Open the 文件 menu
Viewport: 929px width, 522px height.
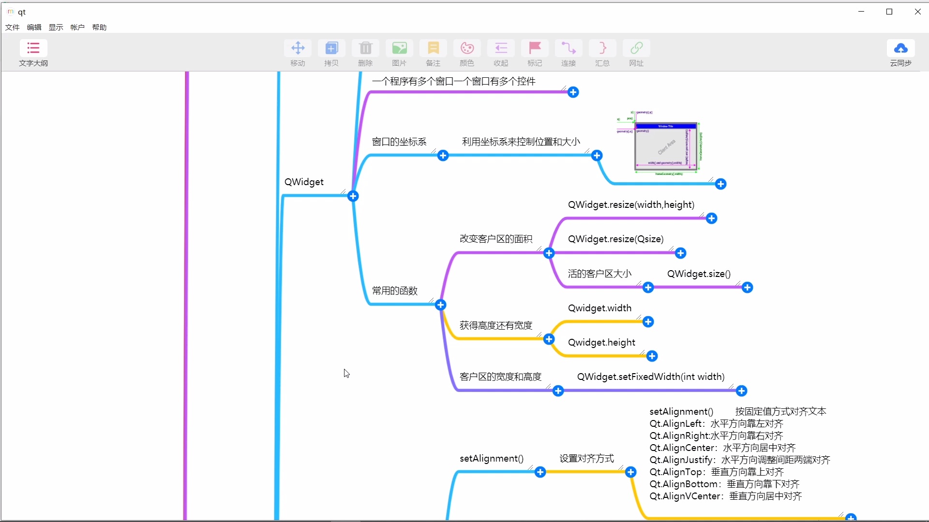click(12, 27)
